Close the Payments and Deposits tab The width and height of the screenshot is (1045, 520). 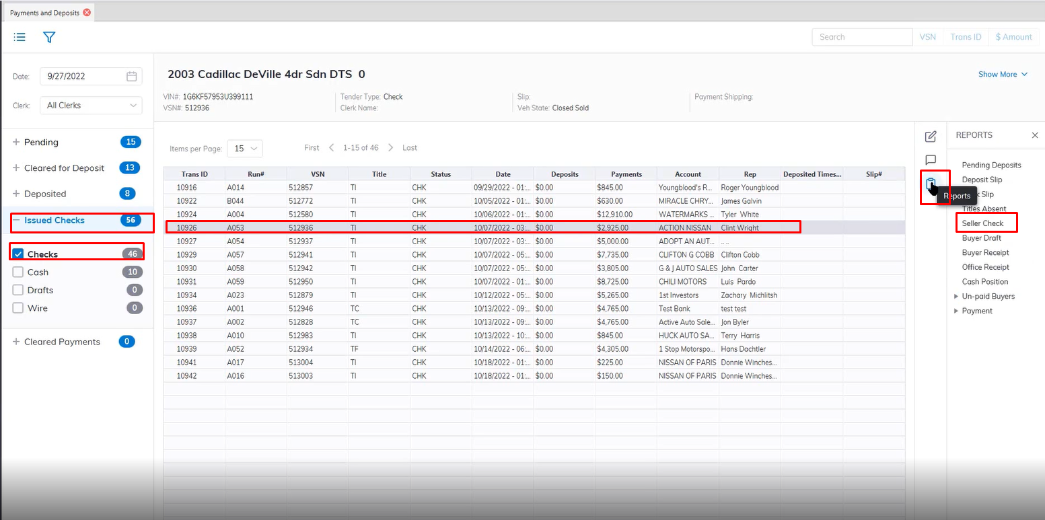click(87, 13)
